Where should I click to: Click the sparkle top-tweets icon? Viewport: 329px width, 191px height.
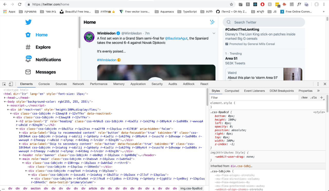[212, 22]
